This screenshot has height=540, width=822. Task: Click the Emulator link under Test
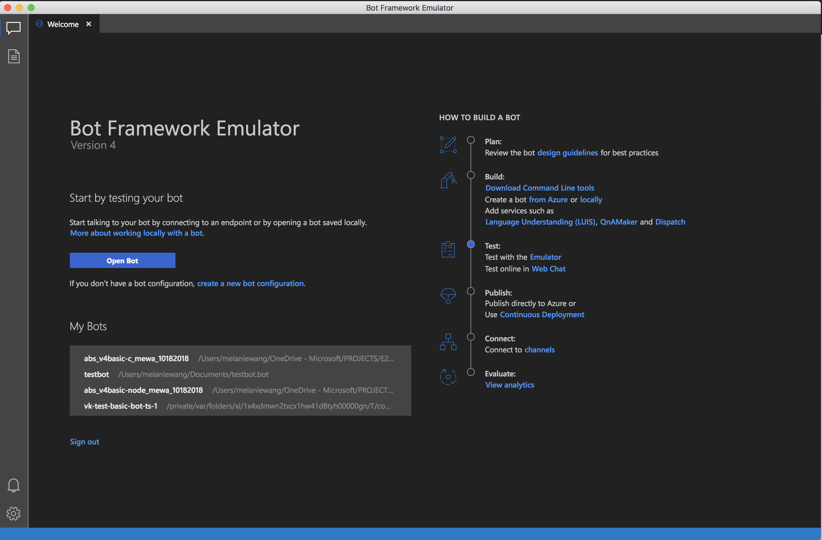[545, 257]
